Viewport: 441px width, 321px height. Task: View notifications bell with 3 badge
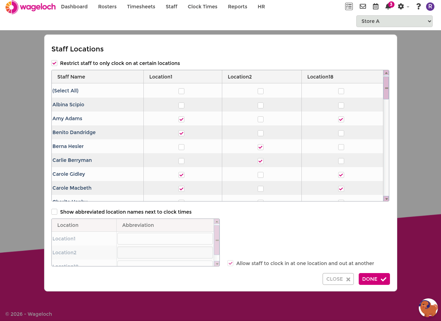(389, 6)
